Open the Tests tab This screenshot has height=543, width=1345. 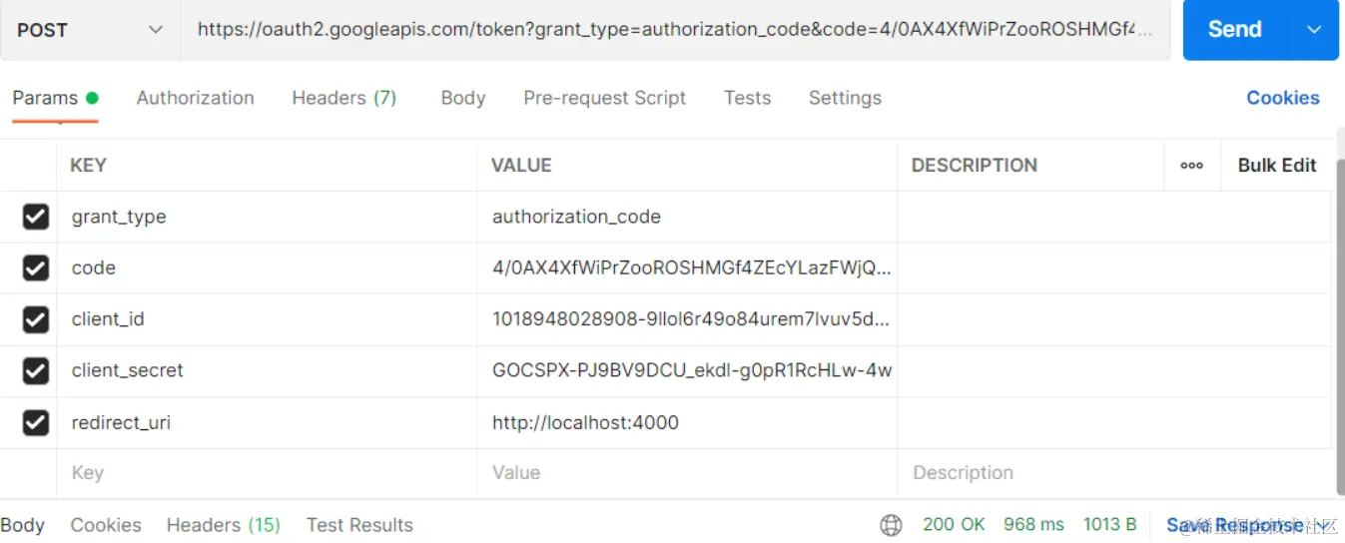[748, 98]
